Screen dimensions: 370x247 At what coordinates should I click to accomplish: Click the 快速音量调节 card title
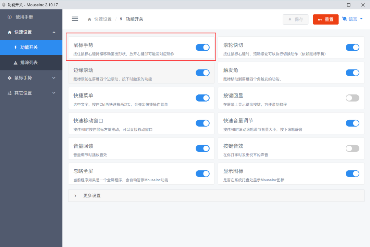238,121
